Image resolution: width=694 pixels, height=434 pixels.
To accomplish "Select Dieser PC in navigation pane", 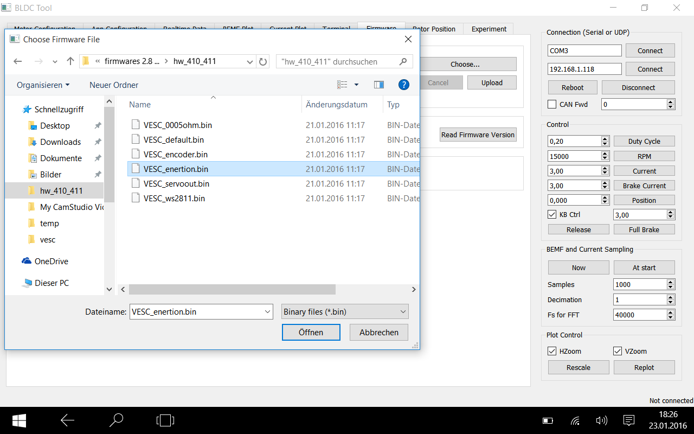I will pos(52,283).
